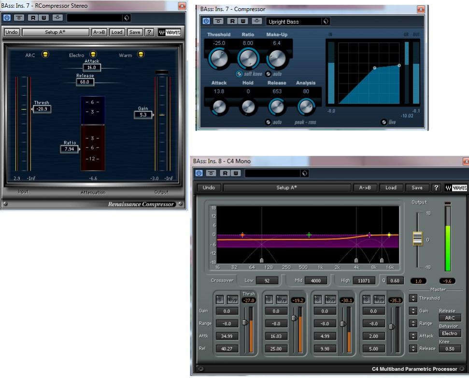This screenshot has width=469, height=378.
Task: Enable Read automation in Compressor window
Action: point(232,21)
